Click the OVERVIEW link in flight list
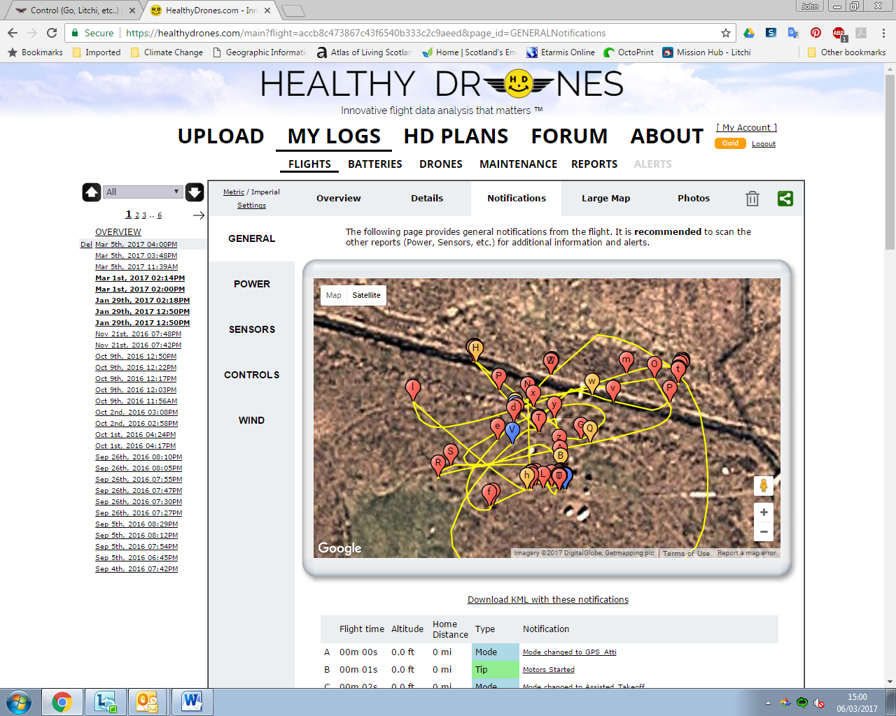Screen dimensions: 896x716 tap(118, 232)
